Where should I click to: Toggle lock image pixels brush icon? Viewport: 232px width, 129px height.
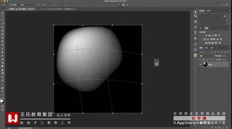tap(207, 60)
